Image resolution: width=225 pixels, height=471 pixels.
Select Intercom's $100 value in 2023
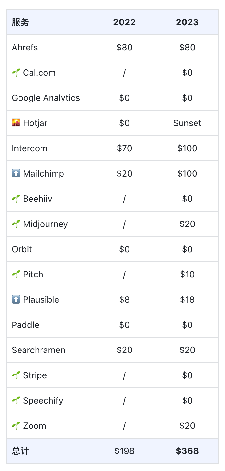tap(187, 148)
